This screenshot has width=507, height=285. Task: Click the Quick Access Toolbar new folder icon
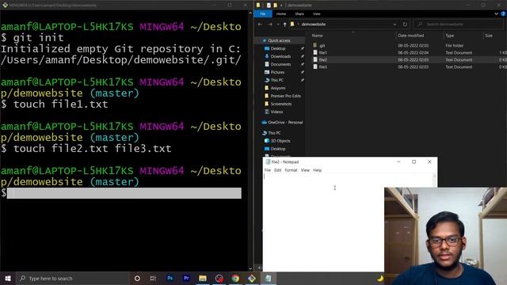click(275, 6)
